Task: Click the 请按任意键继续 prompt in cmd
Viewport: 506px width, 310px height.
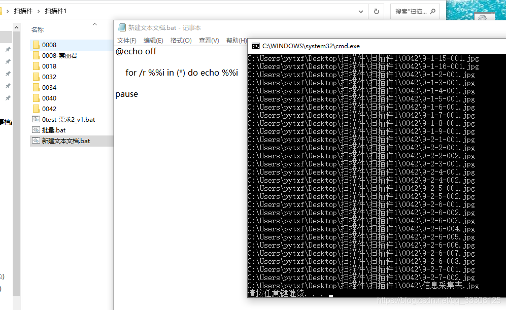Action: (276, 294)
